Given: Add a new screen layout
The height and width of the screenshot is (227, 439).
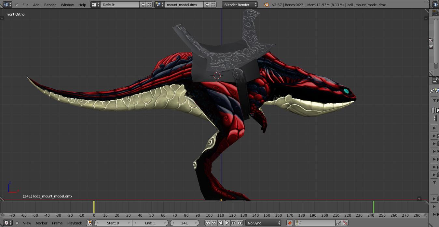Looking at the screenshot, I should [143, 5].
